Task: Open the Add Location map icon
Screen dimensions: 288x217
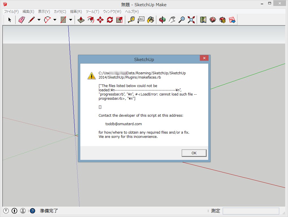Action: pyautogui.click(x=203, y=20)
